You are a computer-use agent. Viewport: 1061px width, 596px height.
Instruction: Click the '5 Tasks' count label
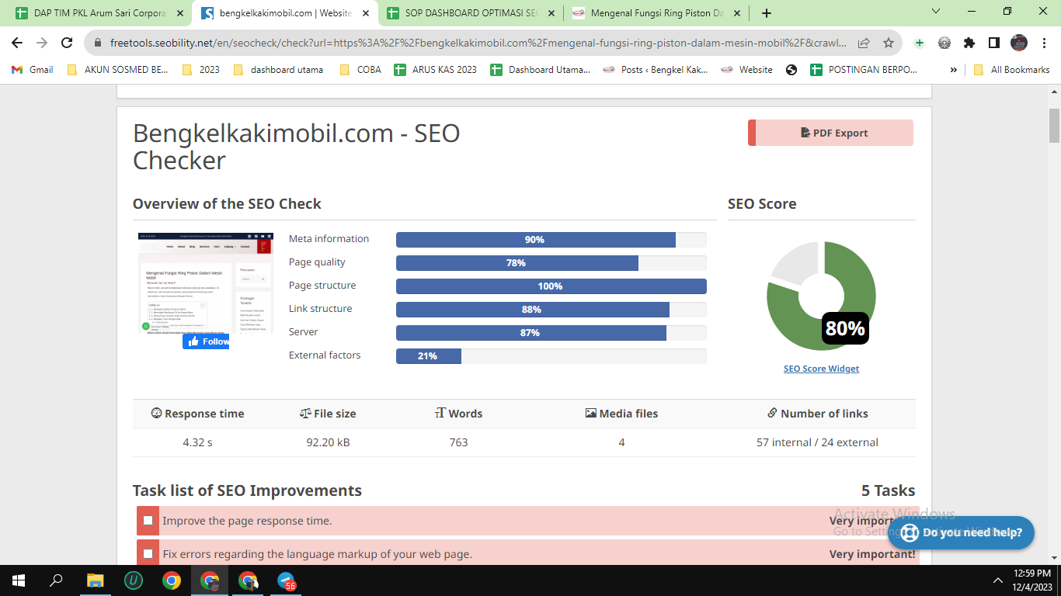(888, 490)
